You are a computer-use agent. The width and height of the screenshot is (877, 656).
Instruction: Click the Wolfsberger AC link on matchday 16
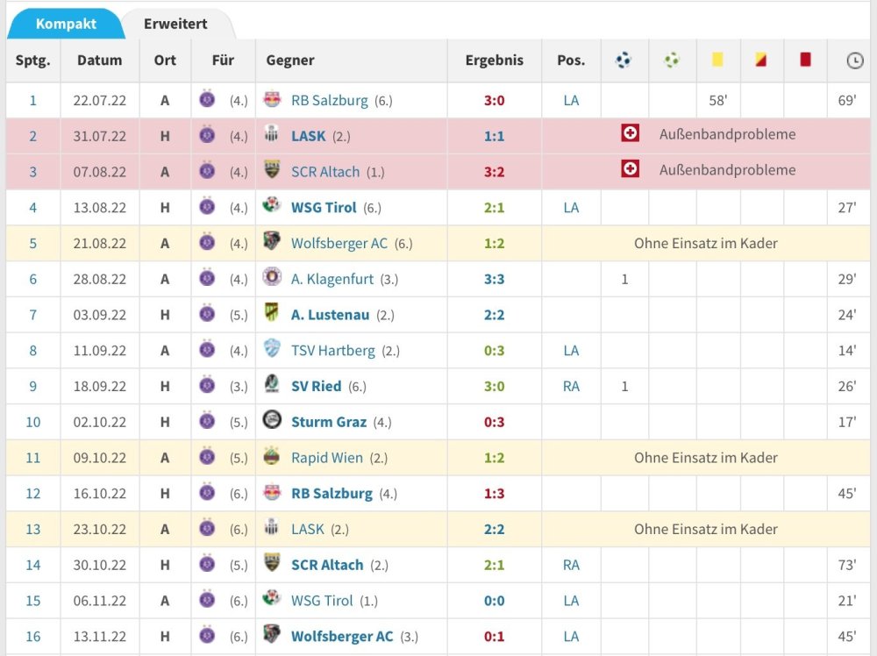342,636
